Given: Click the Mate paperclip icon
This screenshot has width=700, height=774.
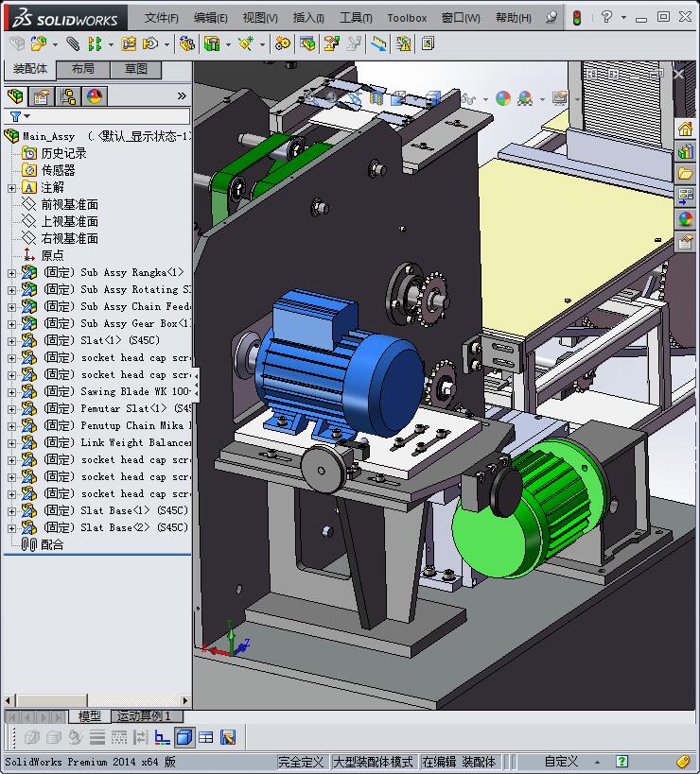Looking at the screenshot, I should (x=73, y=43).
